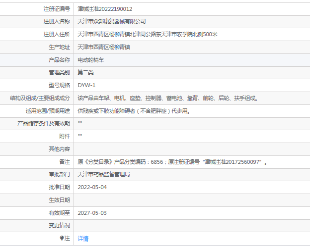Select approval date 2022-05-04
Viewport: 310px width, 249px height.
coord(92,187)
